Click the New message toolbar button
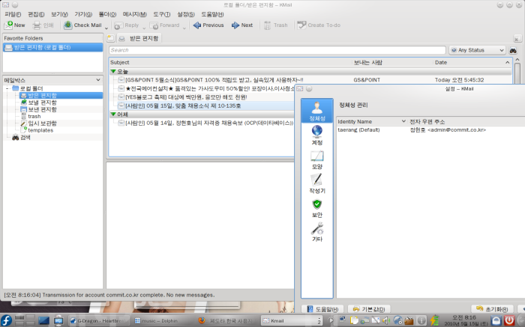The image size is (525, 327). coord(14,25)
